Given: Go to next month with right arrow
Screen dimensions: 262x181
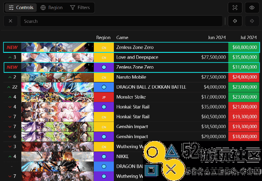Looking at the screenshot, I should click(x=252, y=21).
